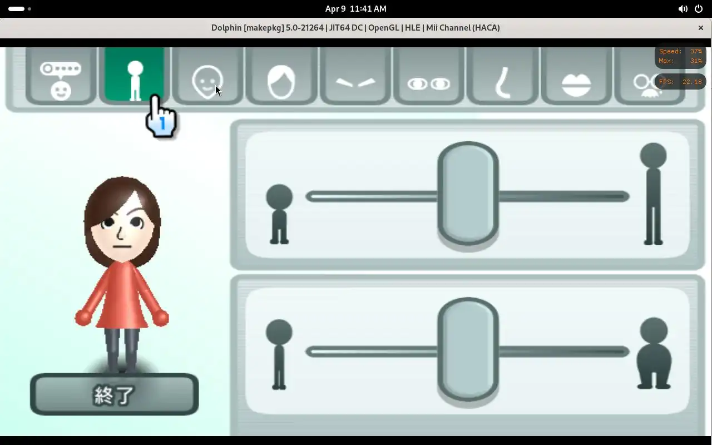Click the body weight slider handle
The image size is (712, 445).
[x=468, y=349]
